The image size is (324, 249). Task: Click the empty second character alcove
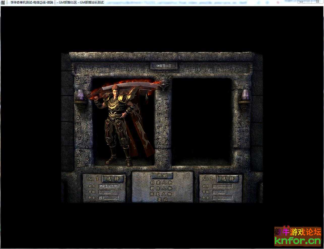click(x=202, y=121)
